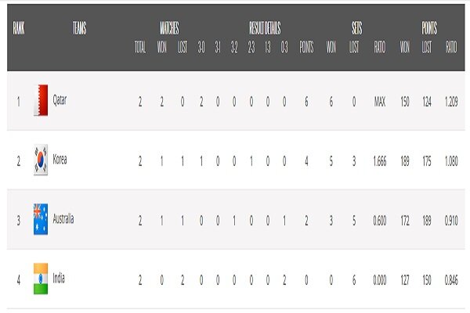The height and width of the screenshot is (313, 470).
Task: Open the Qatar team link
Action: pyautogui.click(x=60, y=99)
